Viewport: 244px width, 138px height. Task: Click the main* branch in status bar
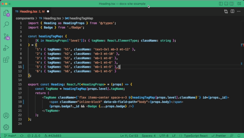10,136
